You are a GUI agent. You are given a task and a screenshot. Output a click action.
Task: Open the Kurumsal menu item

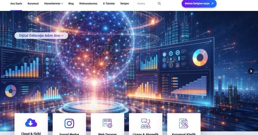[x=33, y=4]
